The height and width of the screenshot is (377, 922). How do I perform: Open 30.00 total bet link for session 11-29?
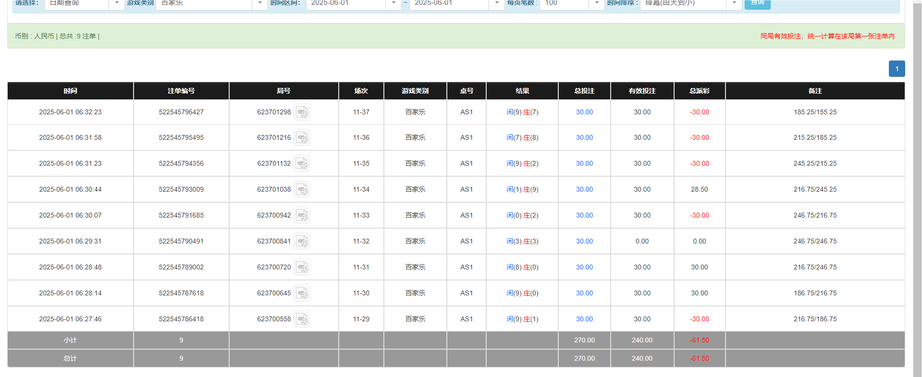pos(584,319)
